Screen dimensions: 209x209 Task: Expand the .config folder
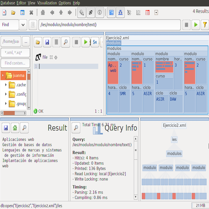pyautogui.click(x=6, y=94)
